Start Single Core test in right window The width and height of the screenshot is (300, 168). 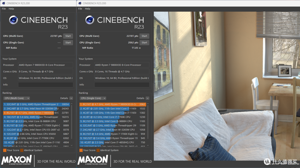click(x=144, y=43)
